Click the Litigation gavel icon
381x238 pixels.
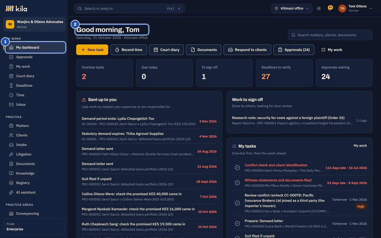click(11, 154)
